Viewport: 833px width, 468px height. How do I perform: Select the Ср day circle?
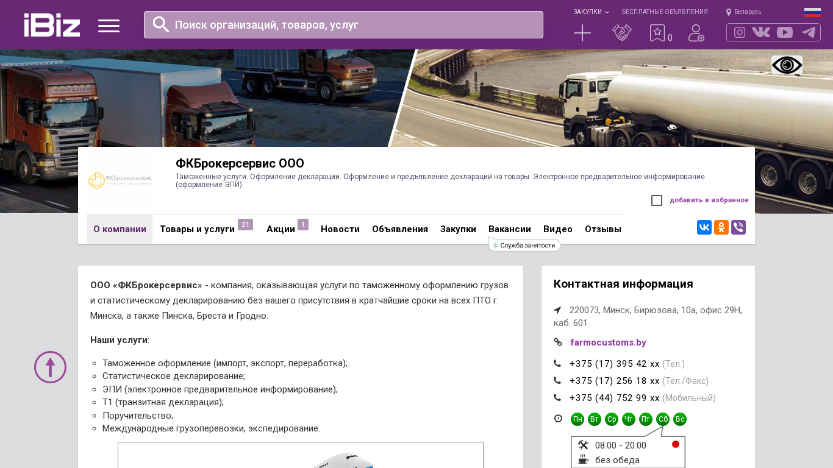coord(612,419)
